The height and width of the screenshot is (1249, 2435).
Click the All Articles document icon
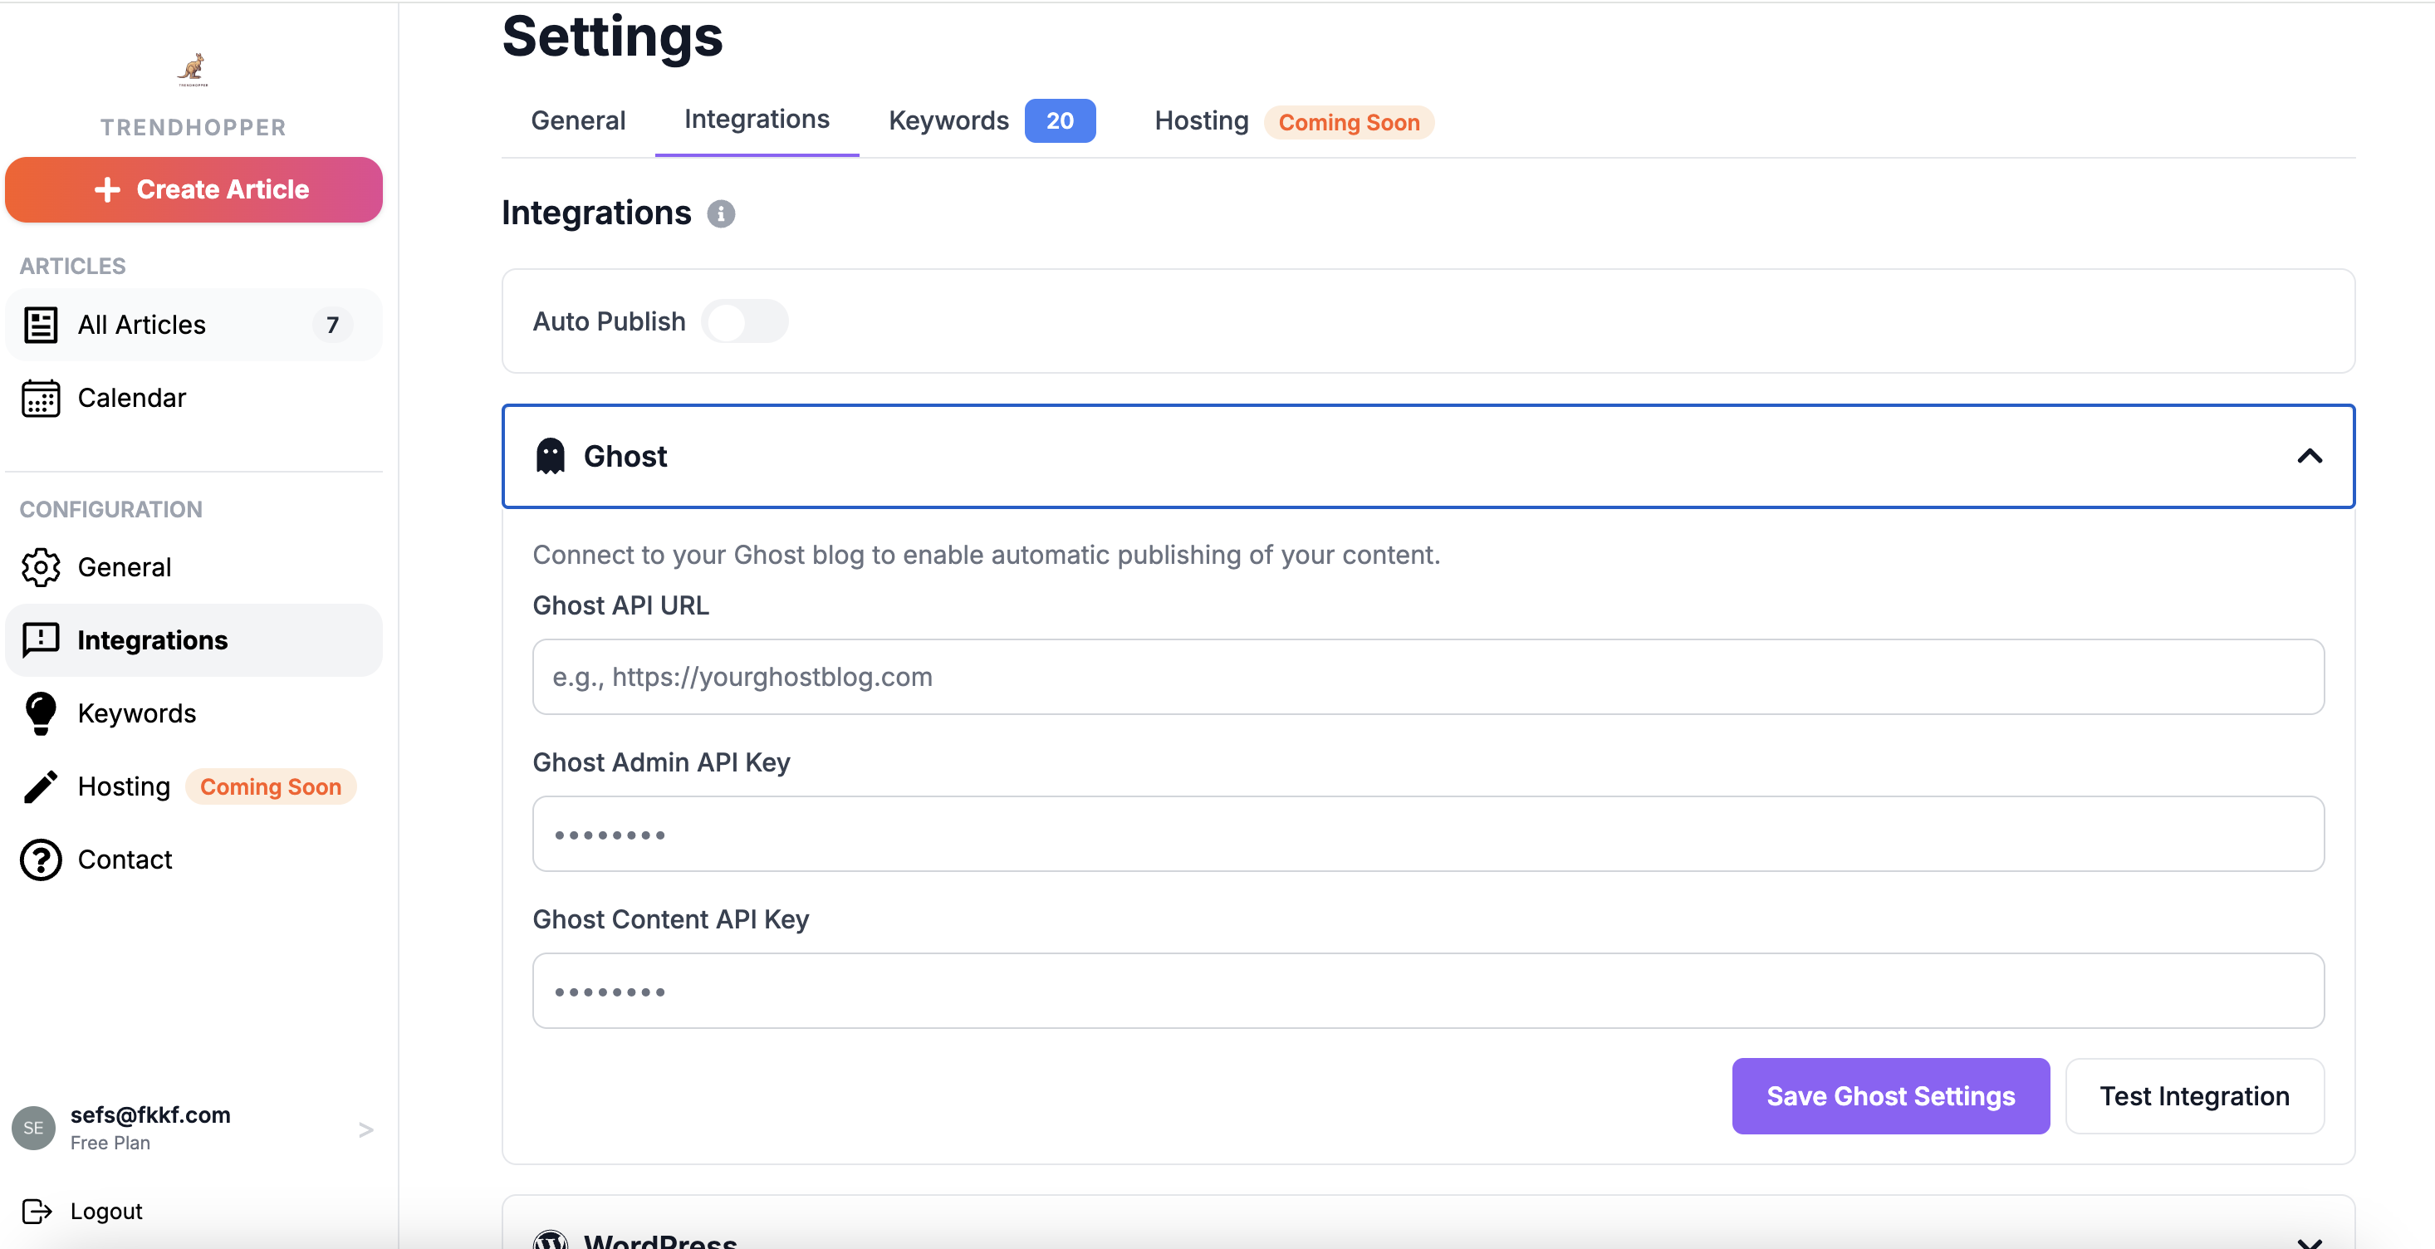click(41, 326)
